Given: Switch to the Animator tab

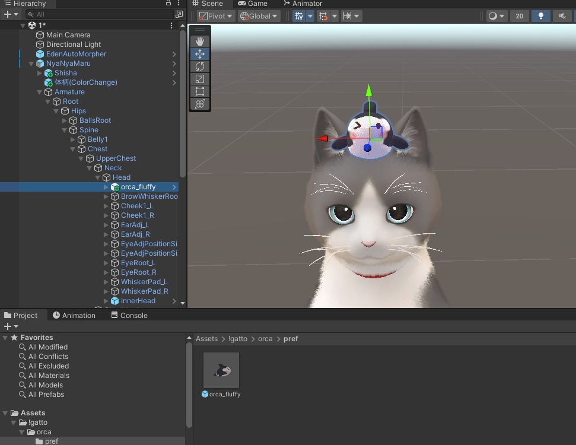Looking at the screenshot, I should pyautogui.click(x=303, y=4).
